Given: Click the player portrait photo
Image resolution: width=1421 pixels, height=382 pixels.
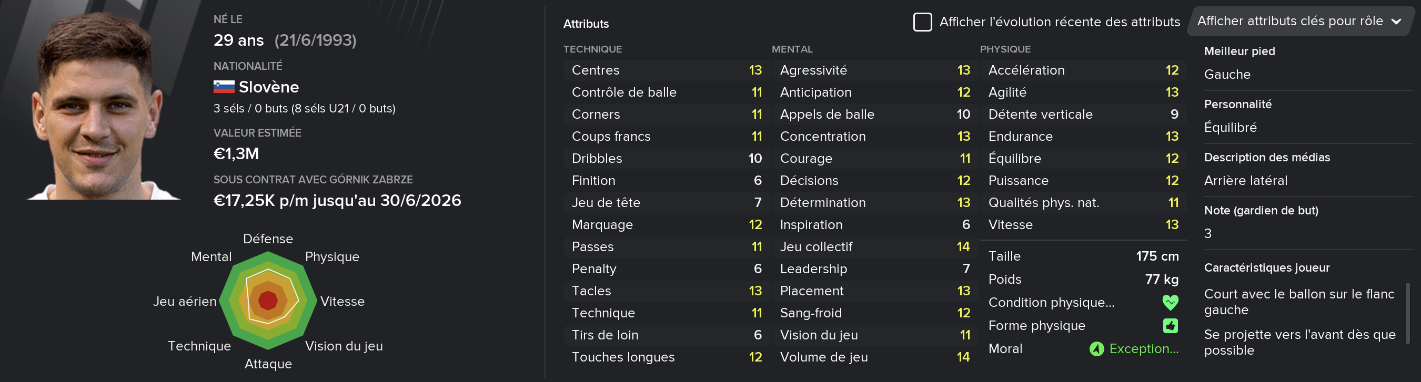Looking at the screenshot, I should pos(103,106).
